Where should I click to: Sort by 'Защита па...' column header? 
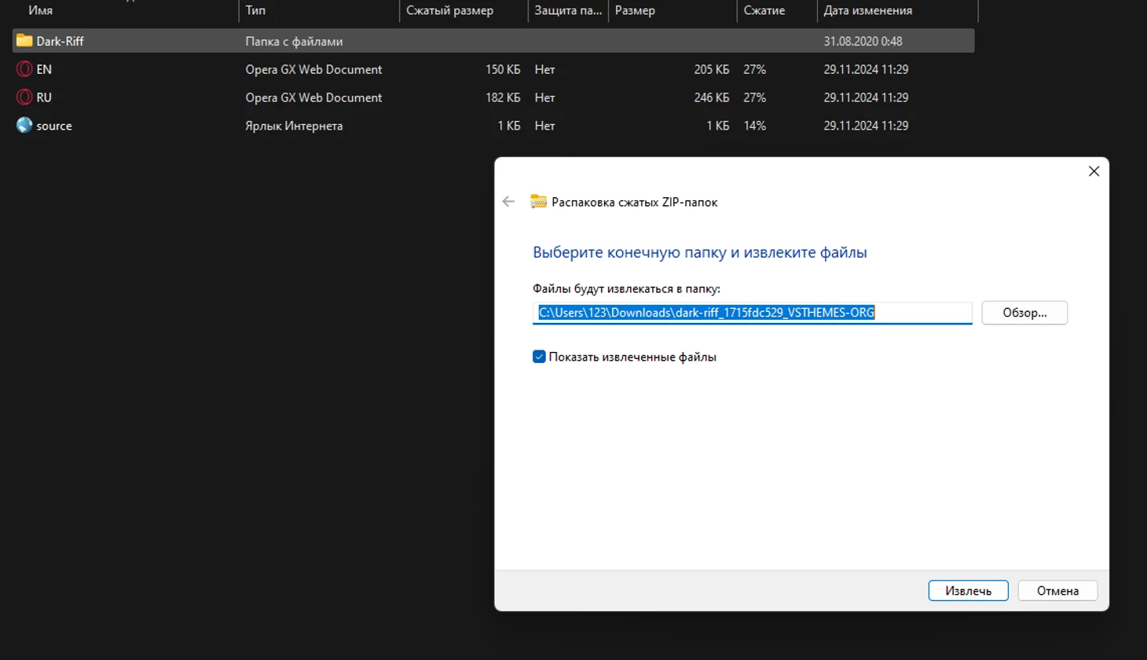(x=567, y=10)
